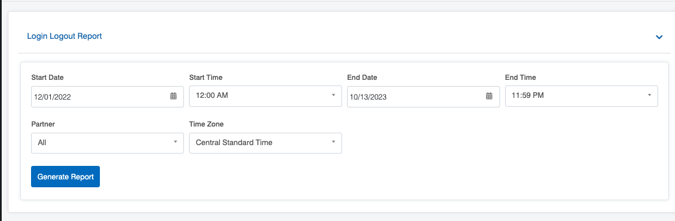675x221 pixels.
Task: Focus the Start Date field showing 12/01/2022
Action: point(108,97)
